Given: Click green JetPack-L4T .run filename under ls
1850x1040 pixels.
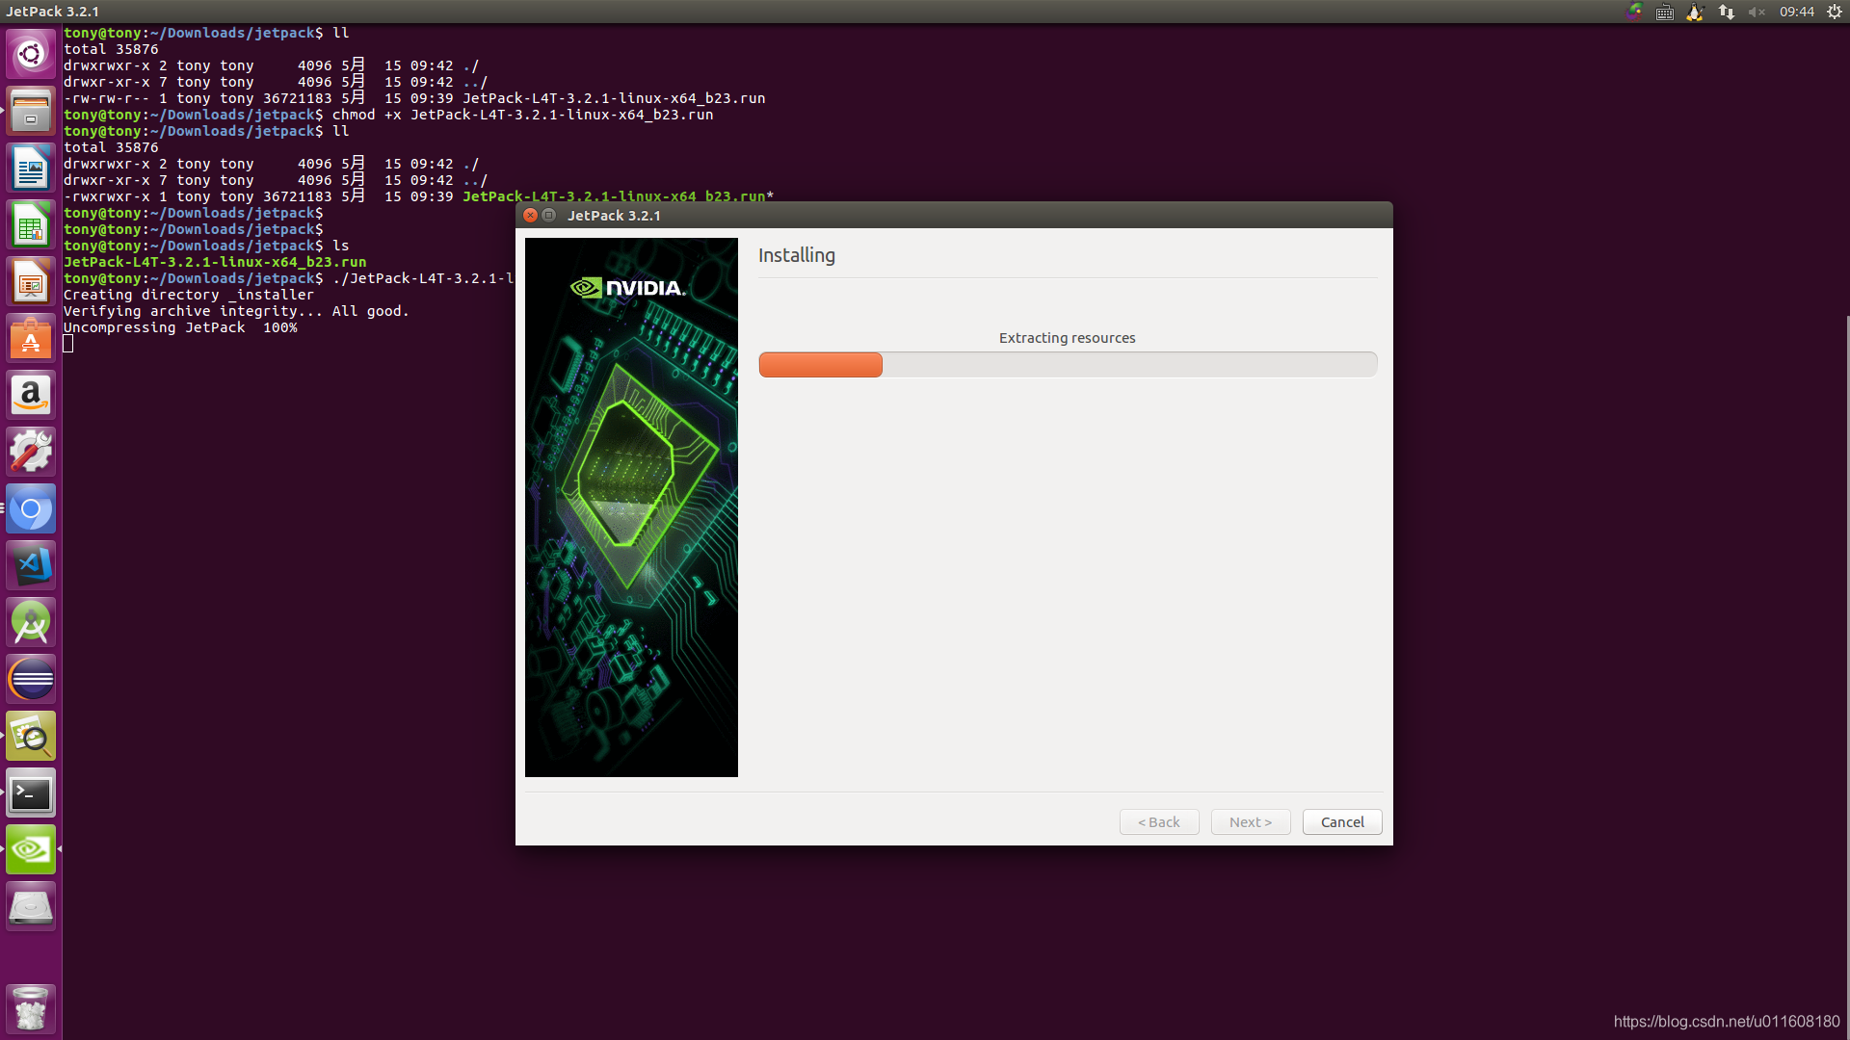Looking at the screenshot, I should 215,262.
